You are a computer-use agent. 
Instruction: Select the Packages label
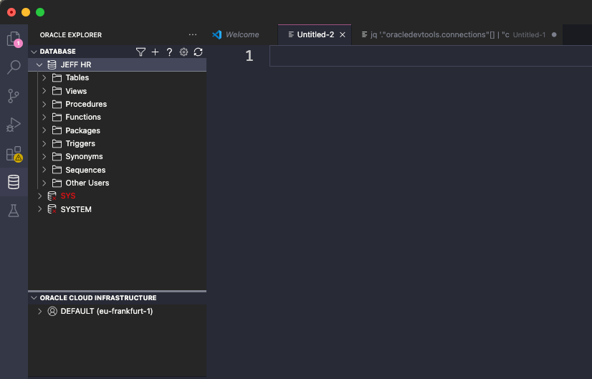(82, 130)
